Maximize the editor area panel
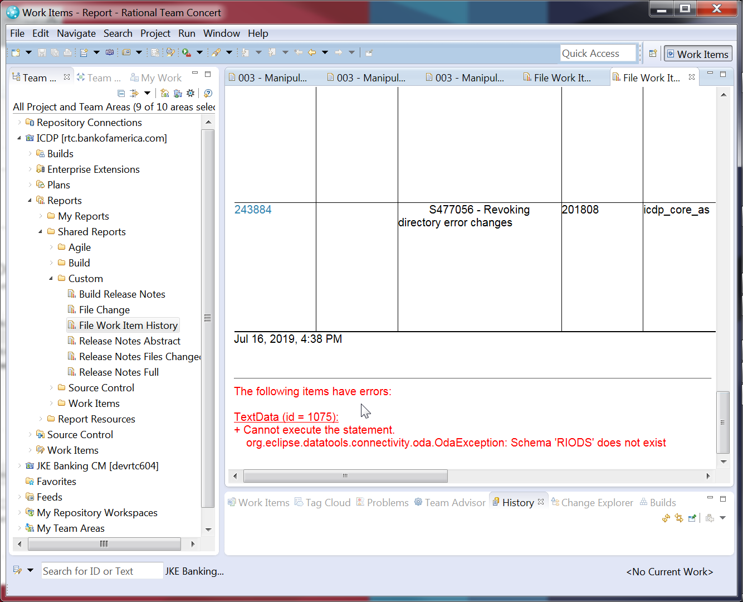The width and height of the screenshot is (743, 602). 723,74
